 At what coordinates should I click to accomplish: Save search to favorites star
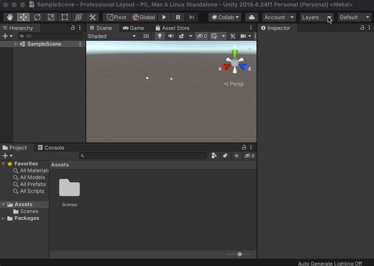tap(236, 156)
